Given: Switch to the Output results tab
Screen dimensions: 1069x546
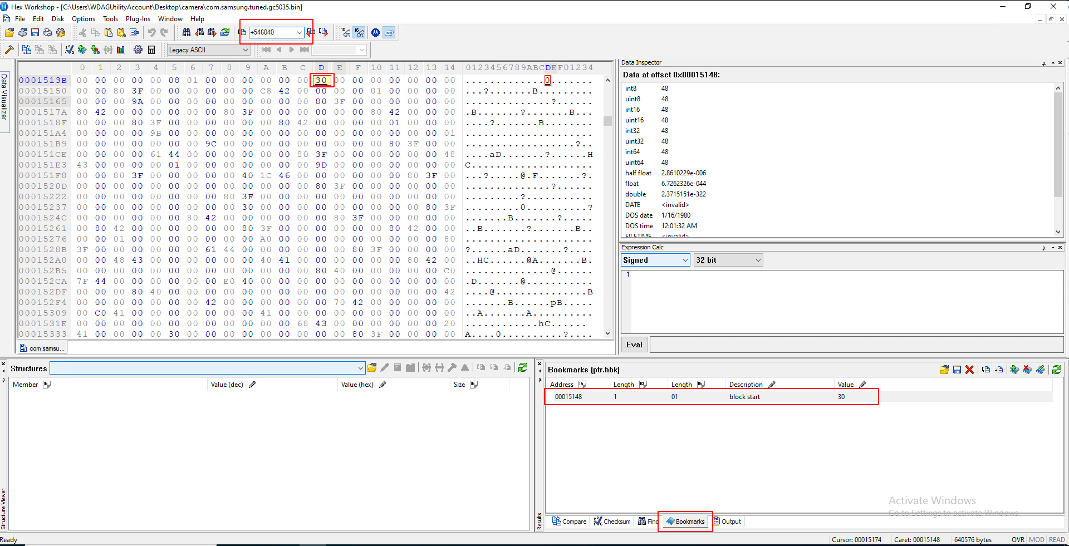Looking at the screenshot, I should (727, 522).
